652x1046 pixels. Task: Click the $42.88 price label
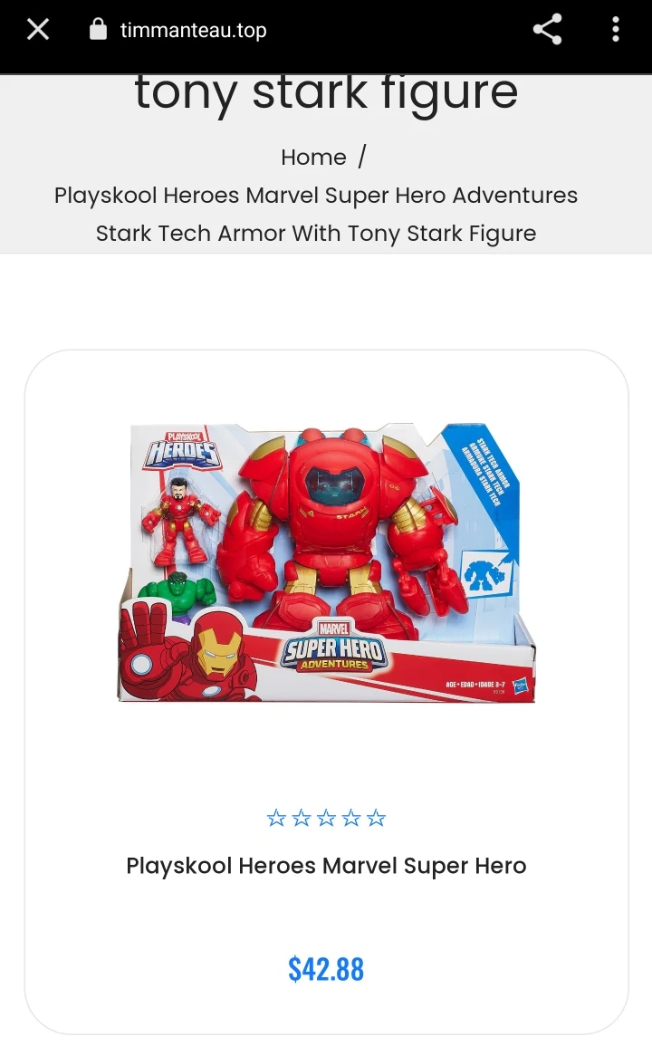[326, 969]
